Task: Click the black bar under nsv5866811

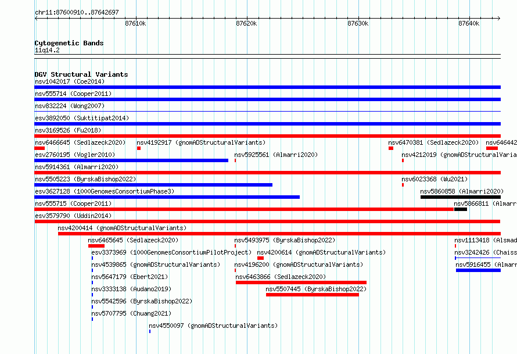Action: click(461, 209)
